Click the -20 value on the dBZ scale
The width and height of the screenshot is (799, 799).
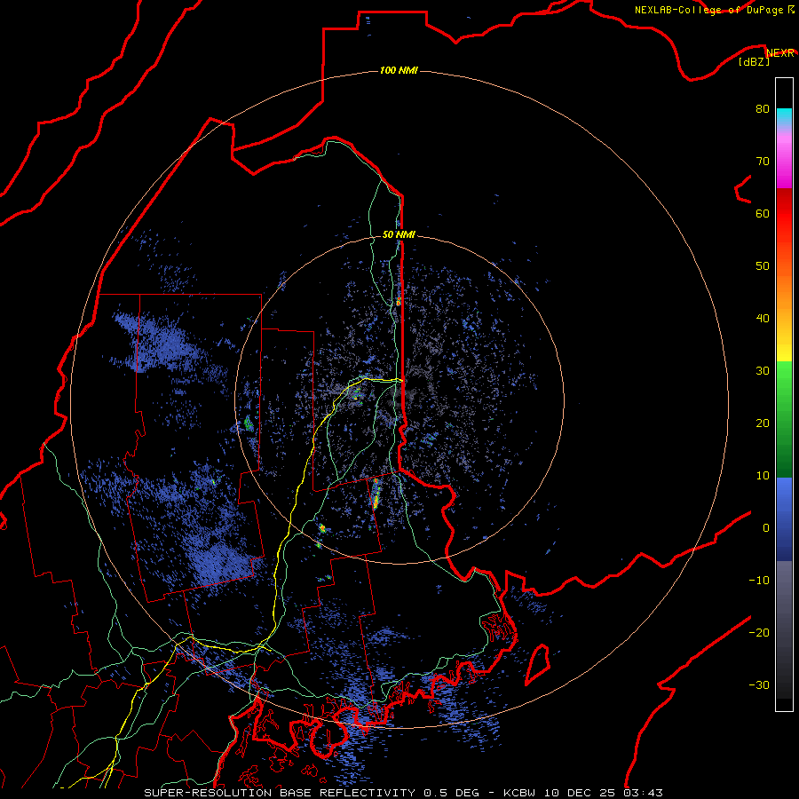coord(759,633)
